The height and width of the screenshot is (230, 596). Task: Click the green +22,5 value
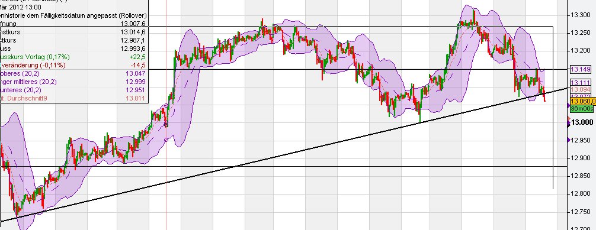pyautogui.click(x=137, y=57)
